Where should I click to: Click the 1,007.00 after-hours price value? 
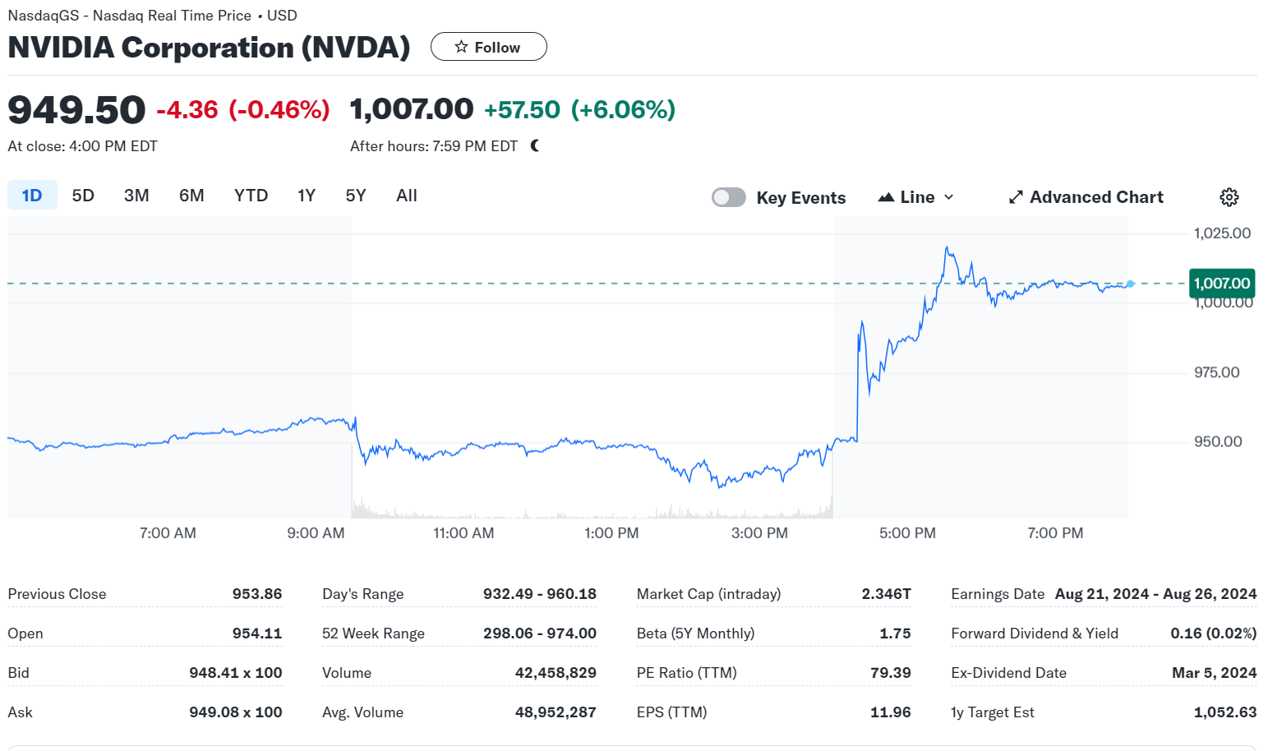click(x=412, y=108)
